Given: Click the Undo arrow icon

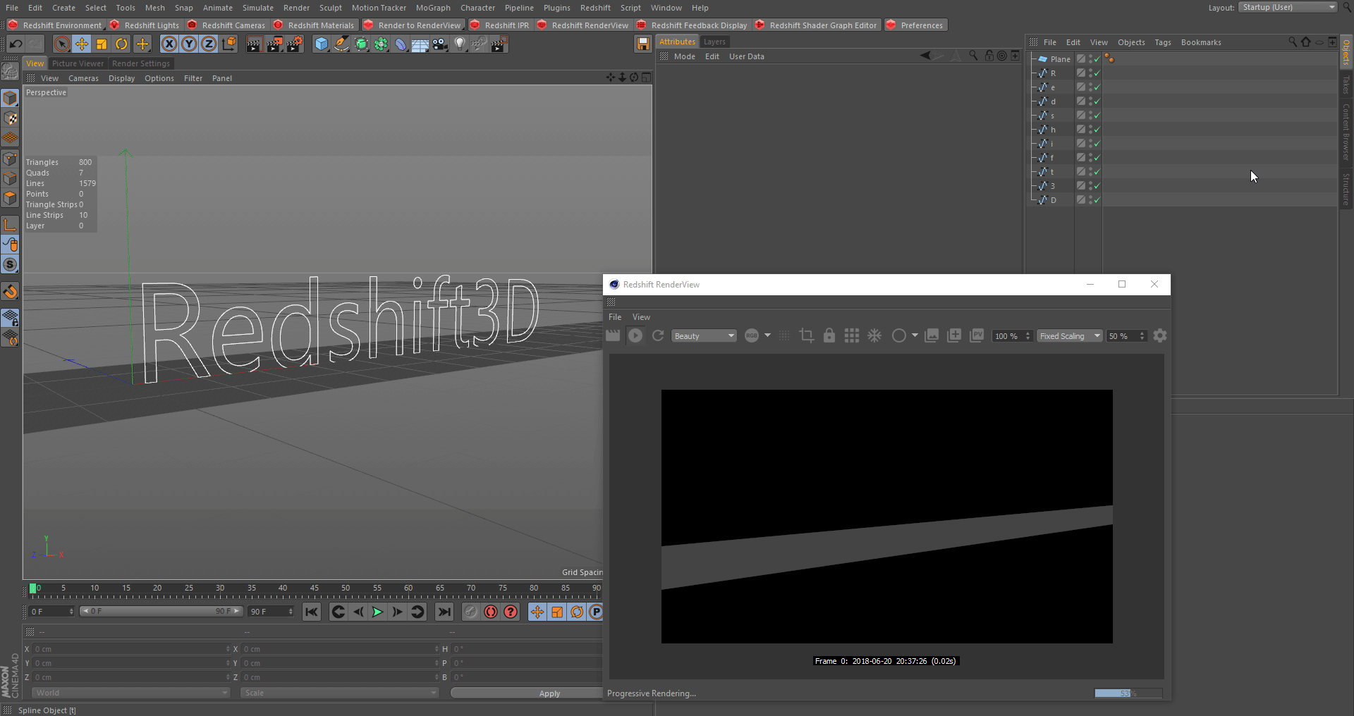Looking at the screenshot, I should (x=16, y=44).
